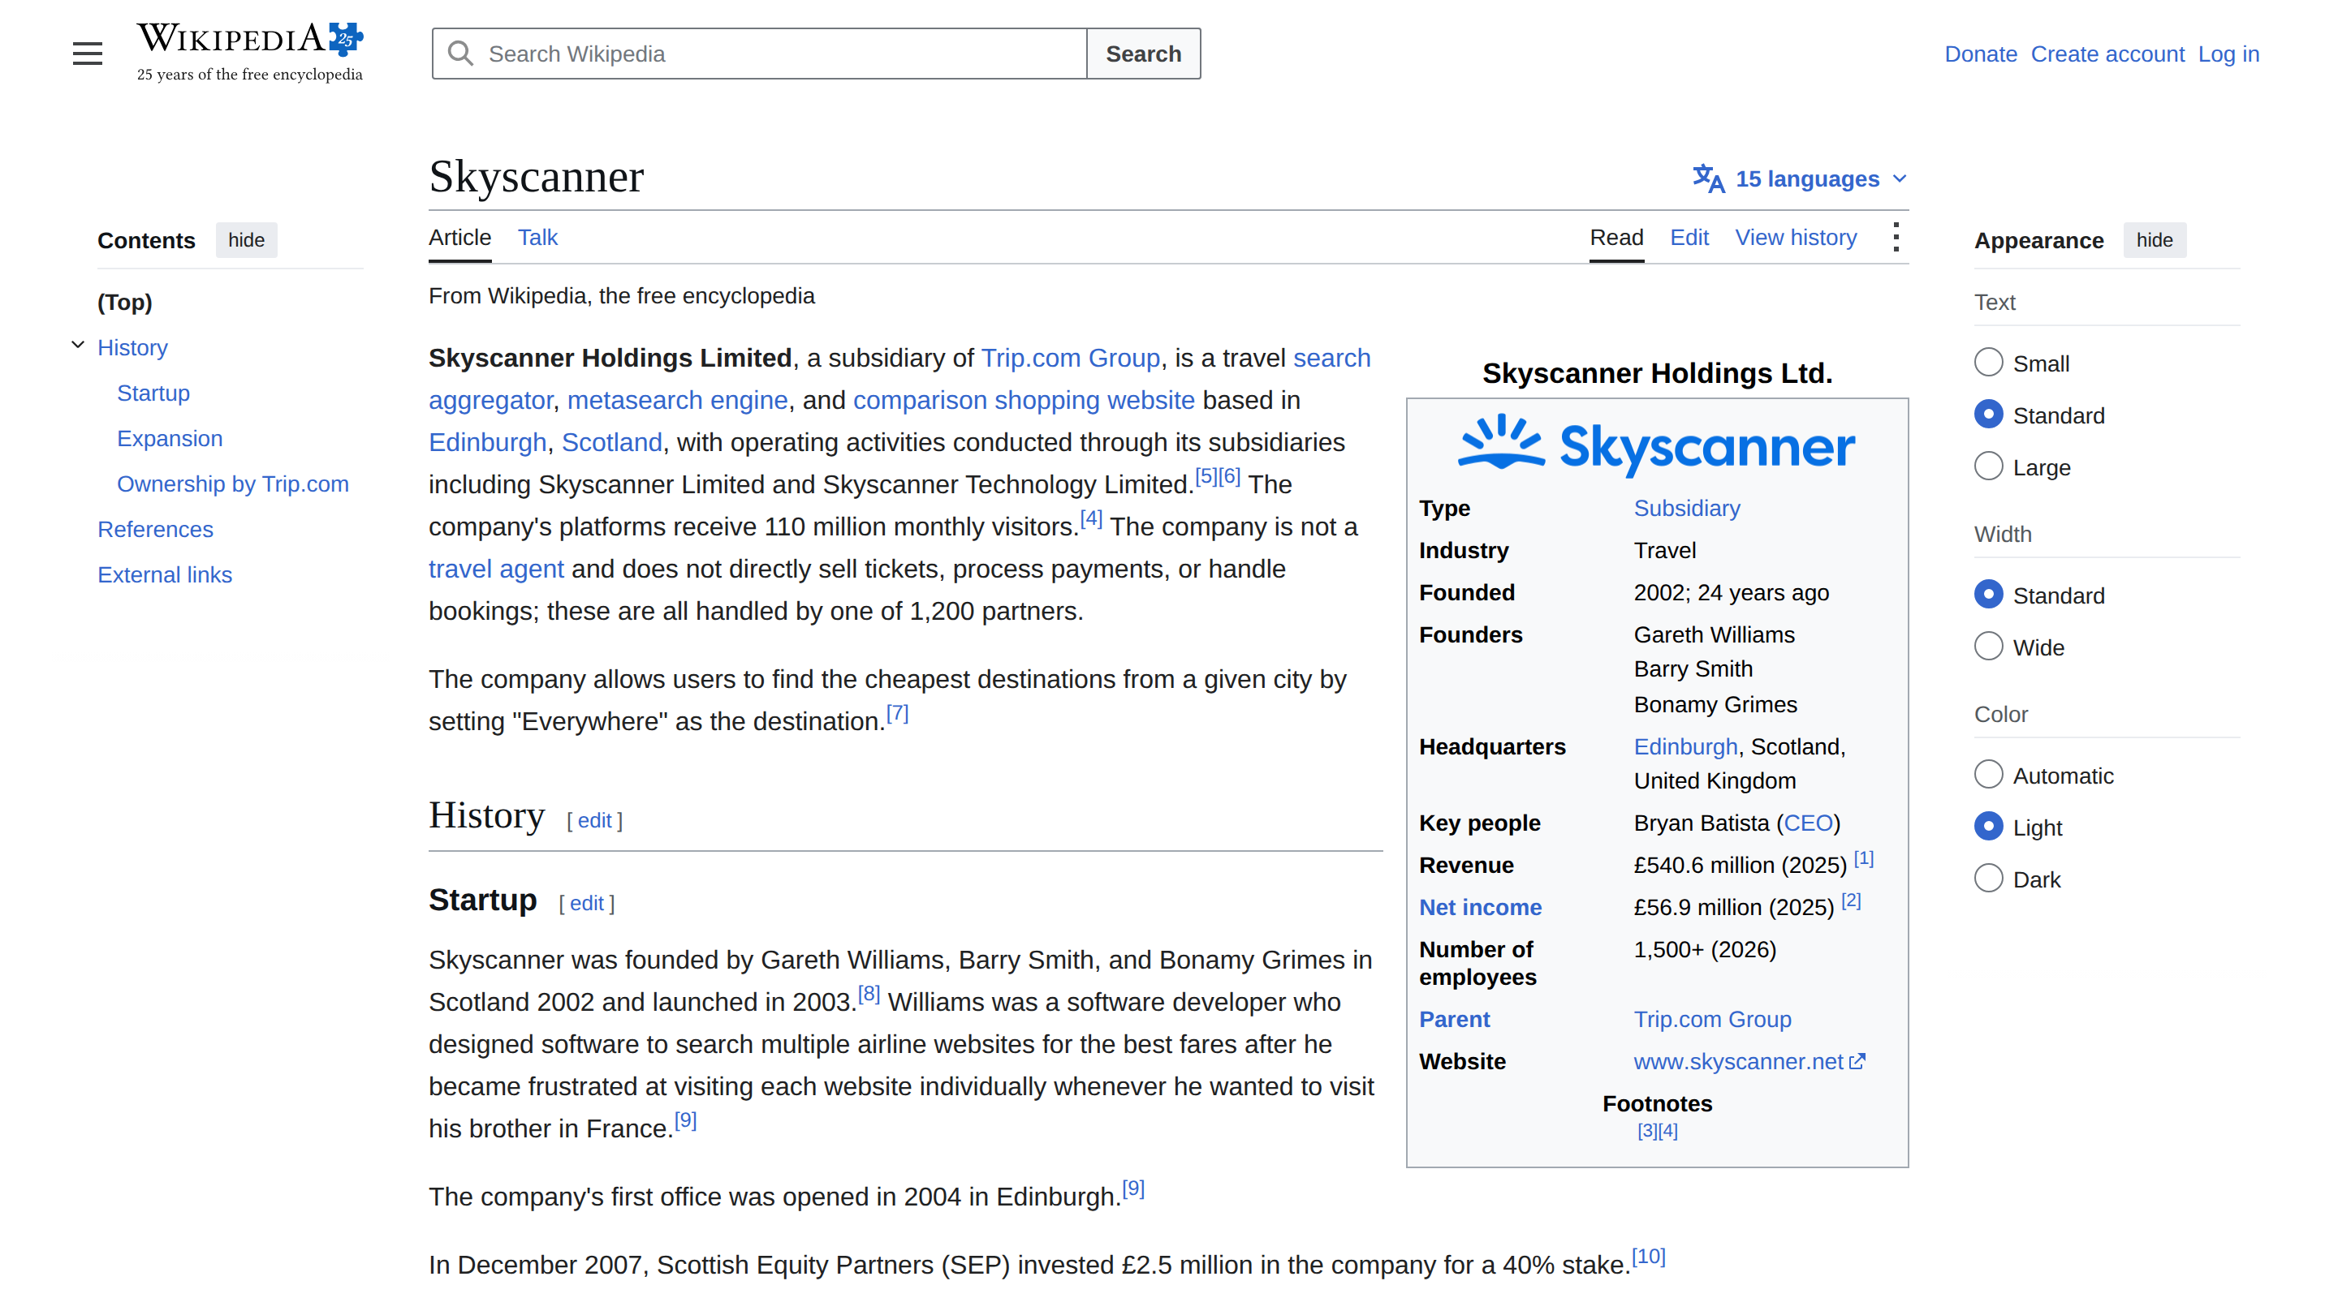Click external link icon beside www.skyscanner.net
2338x1298 pixels.
[x=1857, y=1060]
